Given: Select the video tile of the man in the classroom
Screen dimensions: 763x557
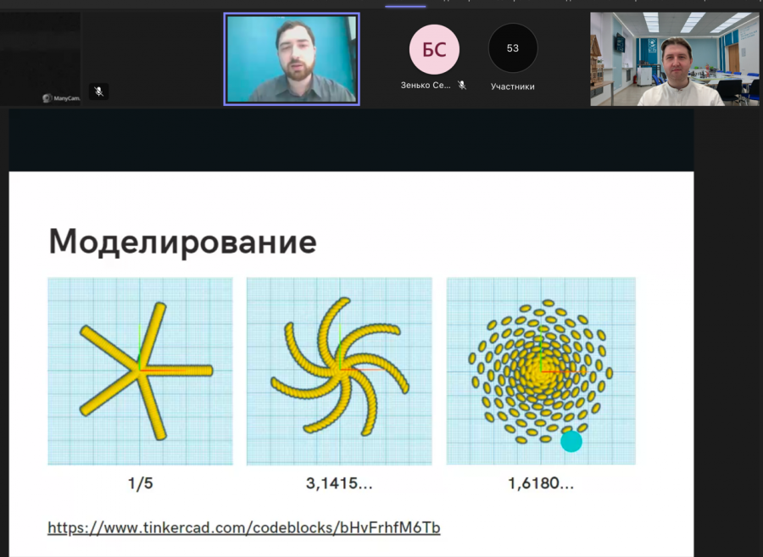Looking at the screenshot, I should click(x=675, y=58).
